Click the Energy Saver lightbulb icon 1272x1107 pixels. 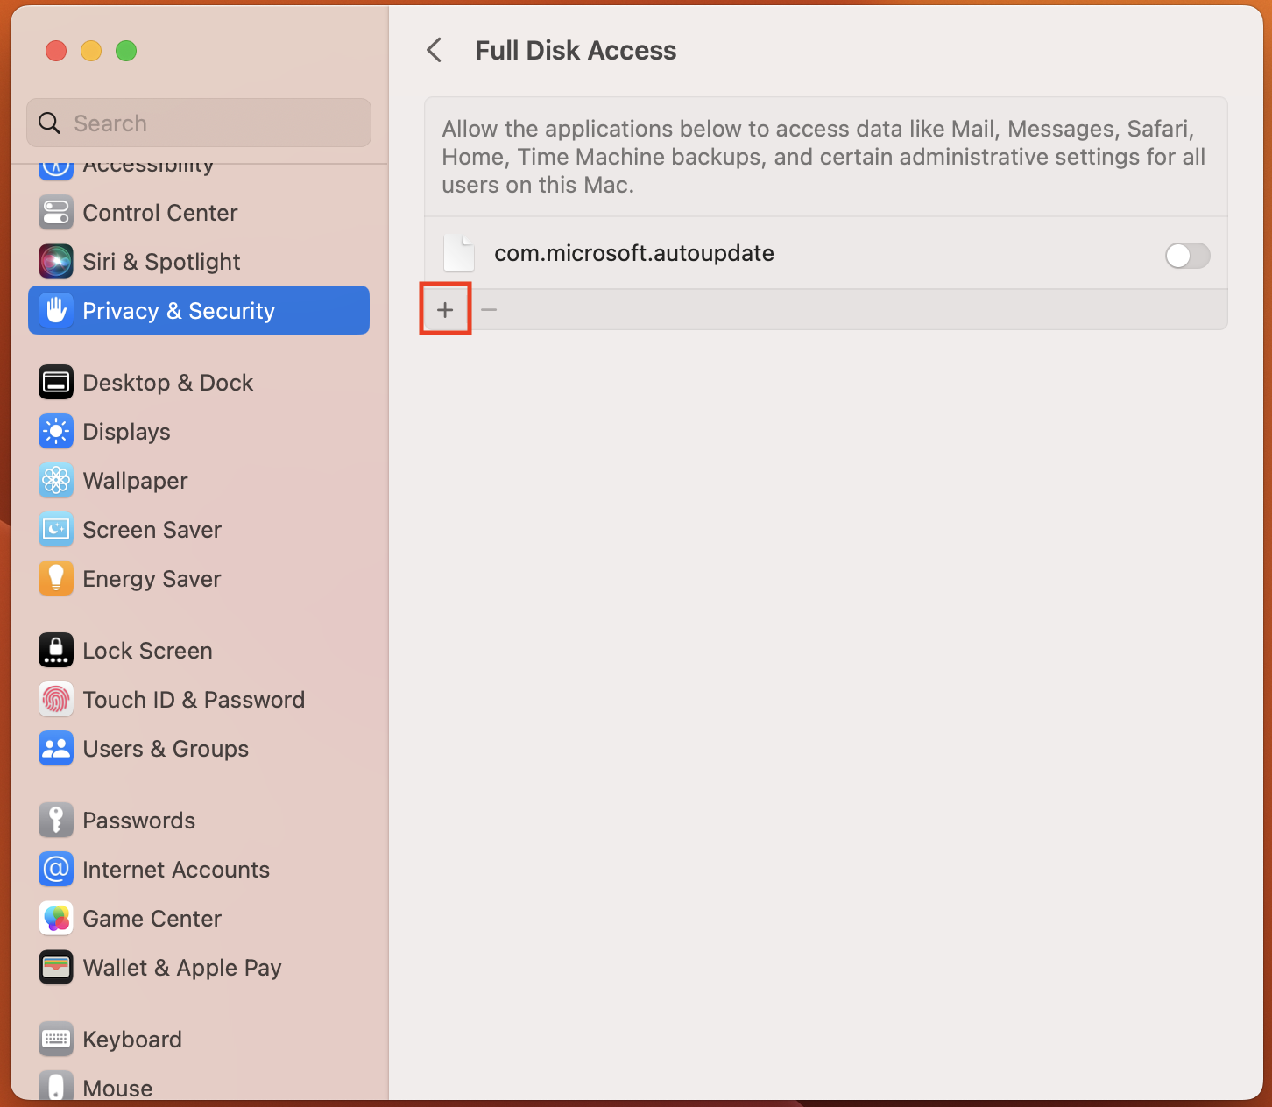(x=56, y=579)
